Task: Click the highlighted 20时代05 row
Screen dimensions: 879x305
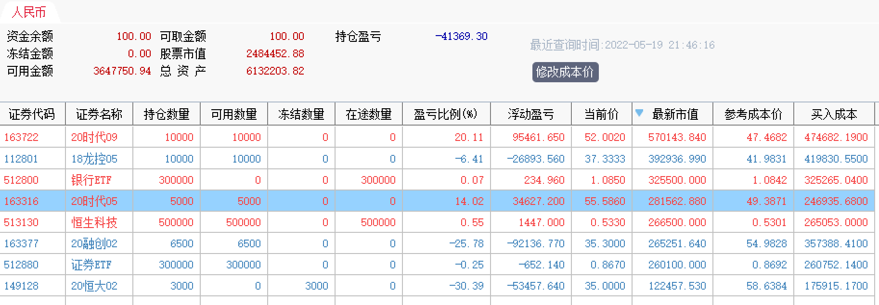Action: pos(437,201)
